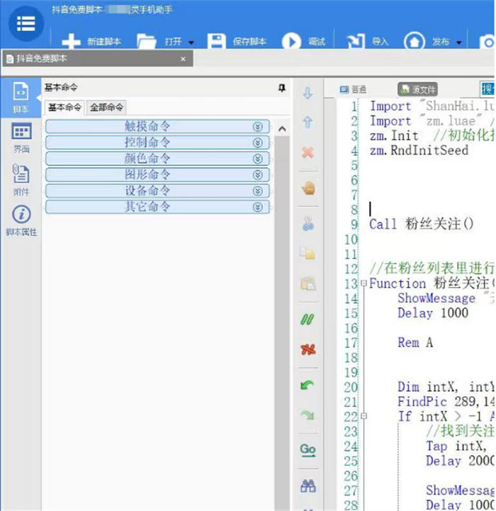
Task: Close the 抖音免费脚本 document tab
Action: pyautogui.click(x=183, y=59)
